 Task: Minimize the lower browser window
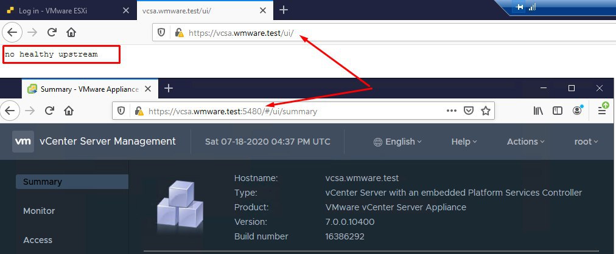click(544, 88)
